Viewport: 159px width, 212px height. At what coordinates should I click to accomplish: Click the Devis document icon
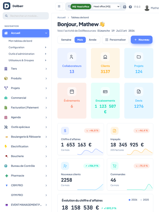point(139,92)
